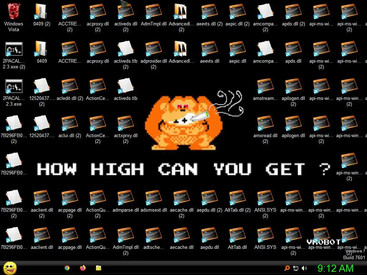367x275 pixels.
Task: Open the network tray icon
Action: click(296, 268)
